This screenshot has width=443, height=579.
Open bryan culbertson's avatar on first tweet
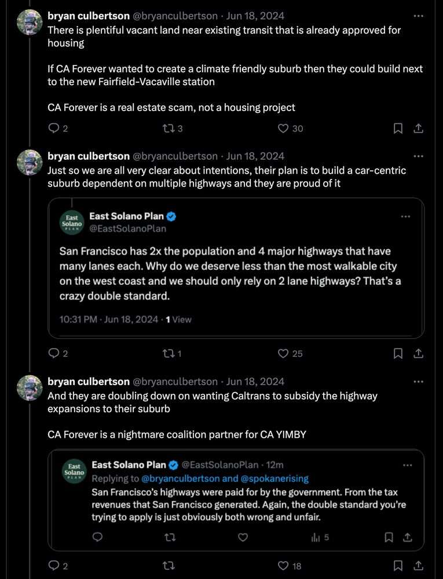pyautogui.click(x=28, y=23)
